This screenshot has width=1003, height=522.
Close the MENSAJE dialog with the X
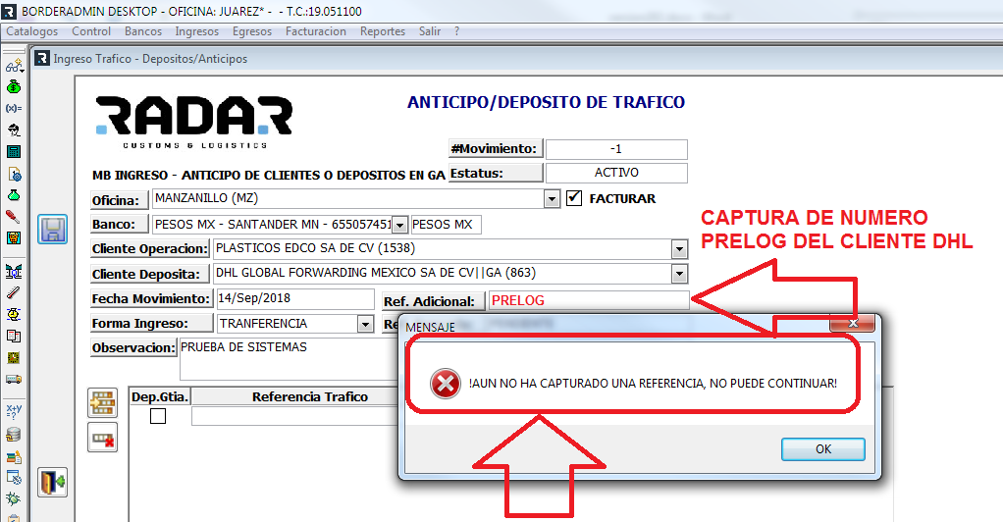pos(853,323)
